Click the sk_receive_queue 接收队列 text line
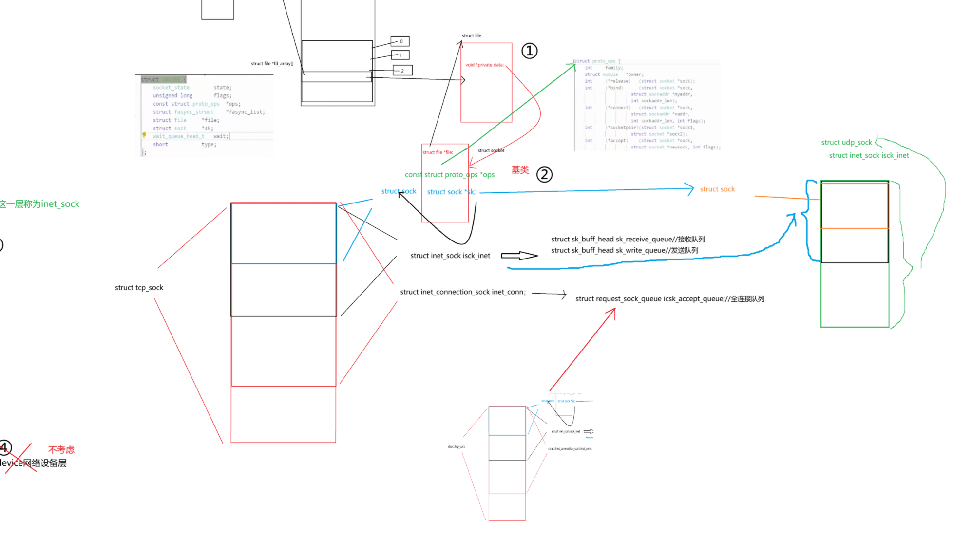 (628, 239)
